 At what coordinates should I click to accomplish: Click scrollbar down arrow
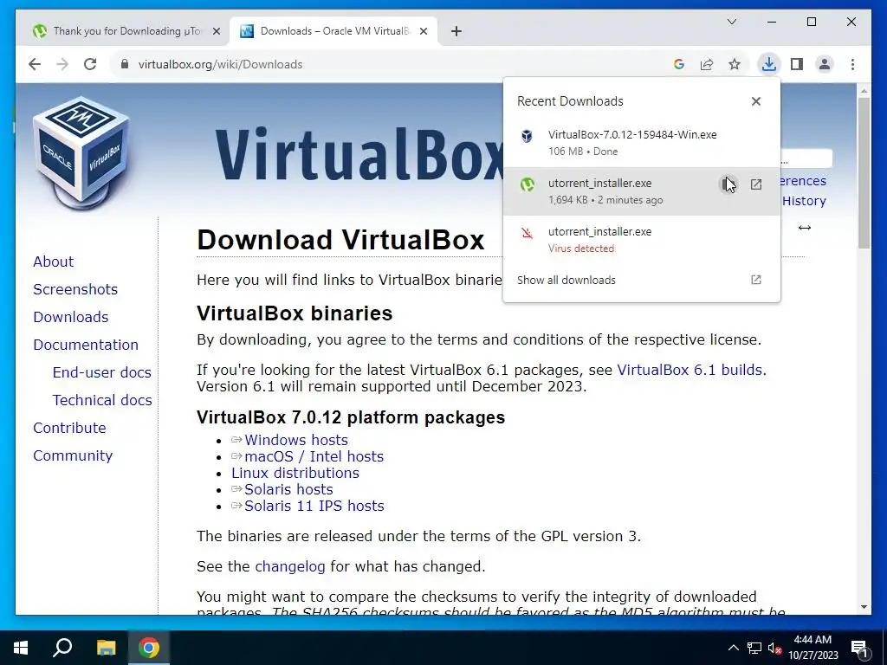pyautogui.click(x=864, y=607)
